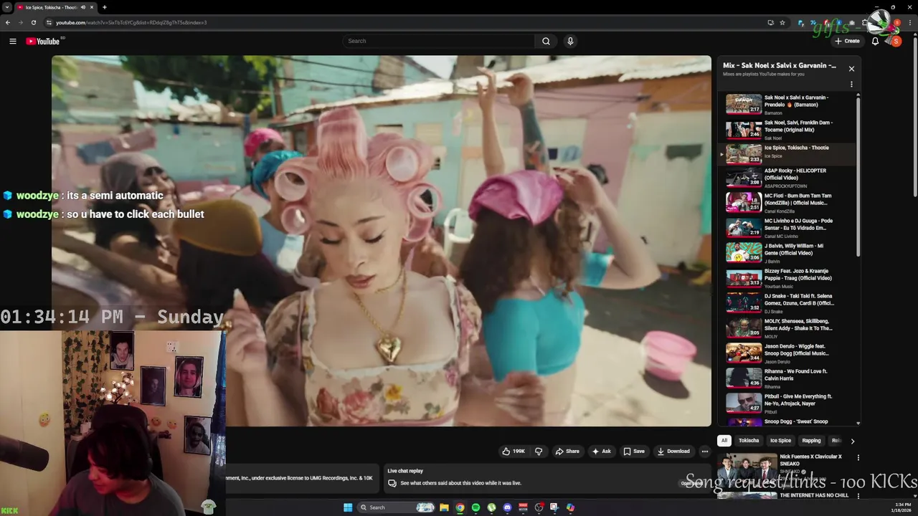Go back in Chrome browser
Image resolution: width=918 pixels, height=516 pixels.
(x=8, y=22)
